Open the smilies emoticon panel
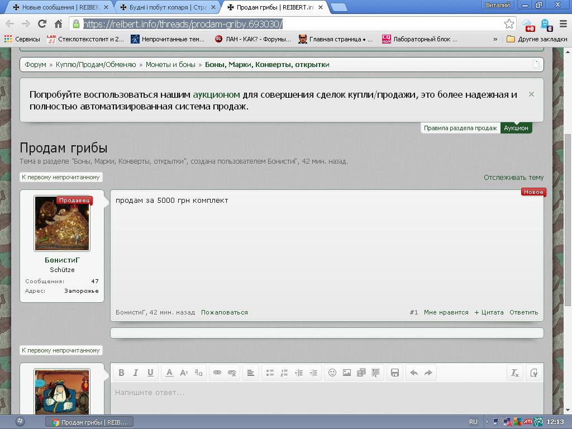Screen dimensions: 572x429 (332, 373)
